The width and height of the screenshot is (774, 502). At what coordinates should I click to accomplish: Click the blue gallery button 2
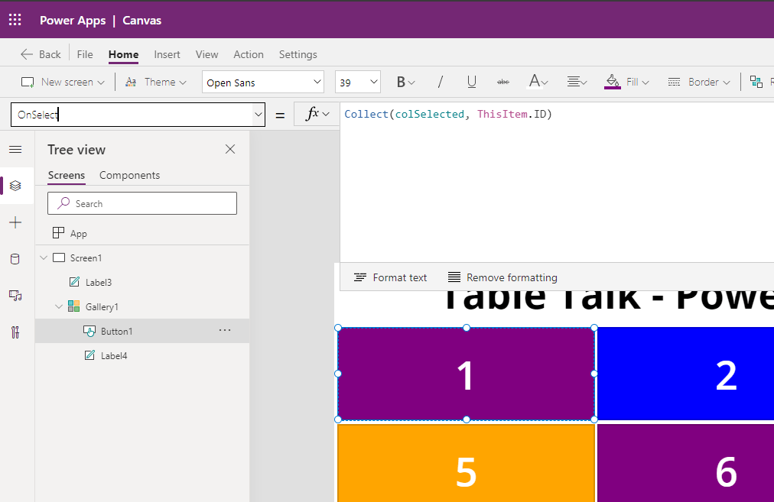click(x=685, y=374)
